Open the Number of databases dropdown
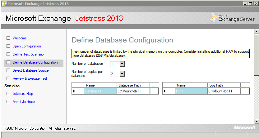Image resolution: width=259 pixels, height=138 pixels. click(x=122, y=64)
